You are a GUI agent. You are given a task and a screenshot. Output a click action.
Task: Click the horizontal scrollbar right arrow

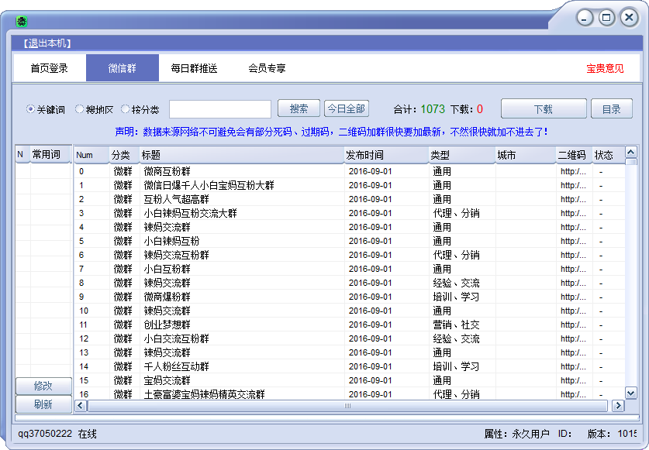point(618,406)
